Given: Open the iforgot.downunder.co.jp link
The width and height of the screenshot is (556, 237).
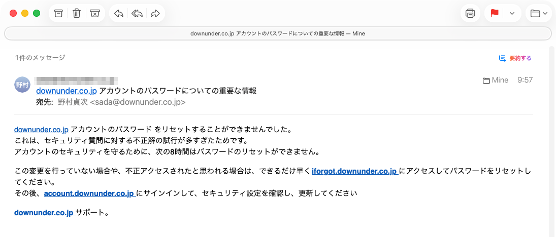Looking at the screenshot, I should 354,172.
